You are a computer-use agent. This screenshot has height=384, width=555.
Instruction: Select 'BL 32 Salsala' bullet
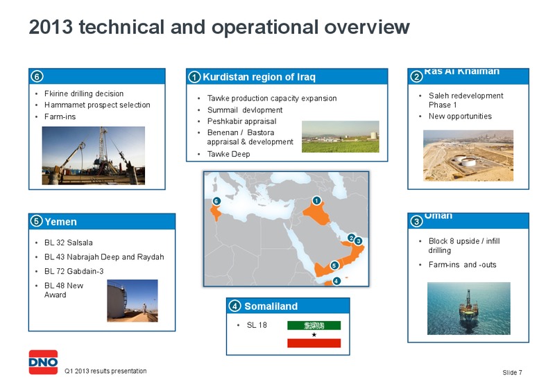coord(69,243)
